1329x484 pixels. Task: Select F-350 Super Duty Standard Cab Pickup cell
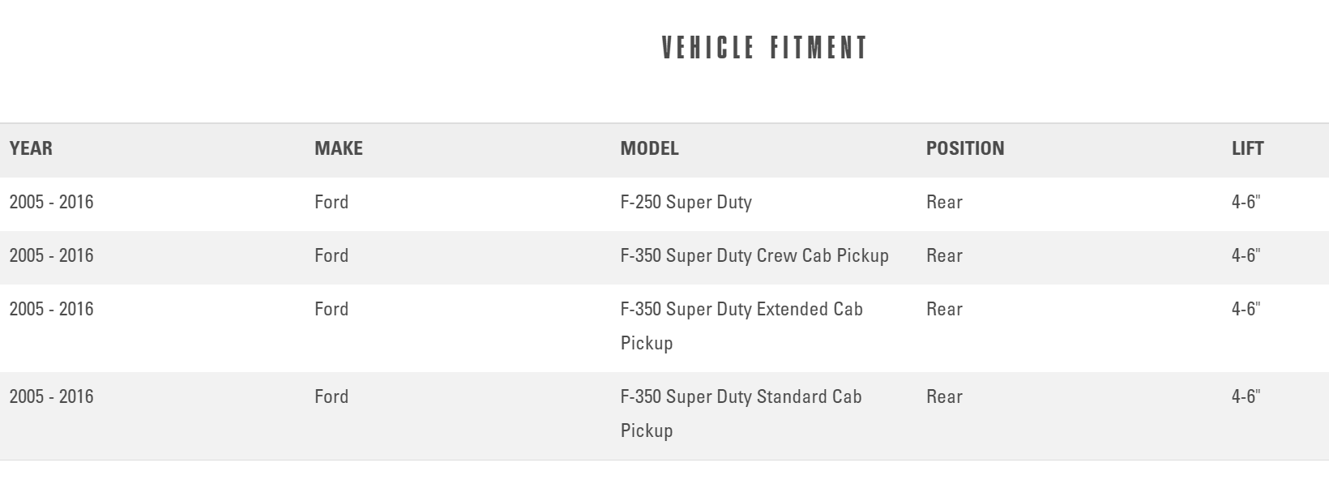pos(741,413)
